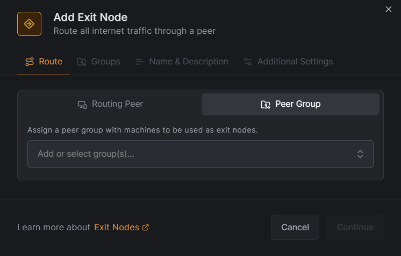401x256 pixels.
Task: Follow the Exit Nodes learn-more link
Action: click(x=117, y=228)
